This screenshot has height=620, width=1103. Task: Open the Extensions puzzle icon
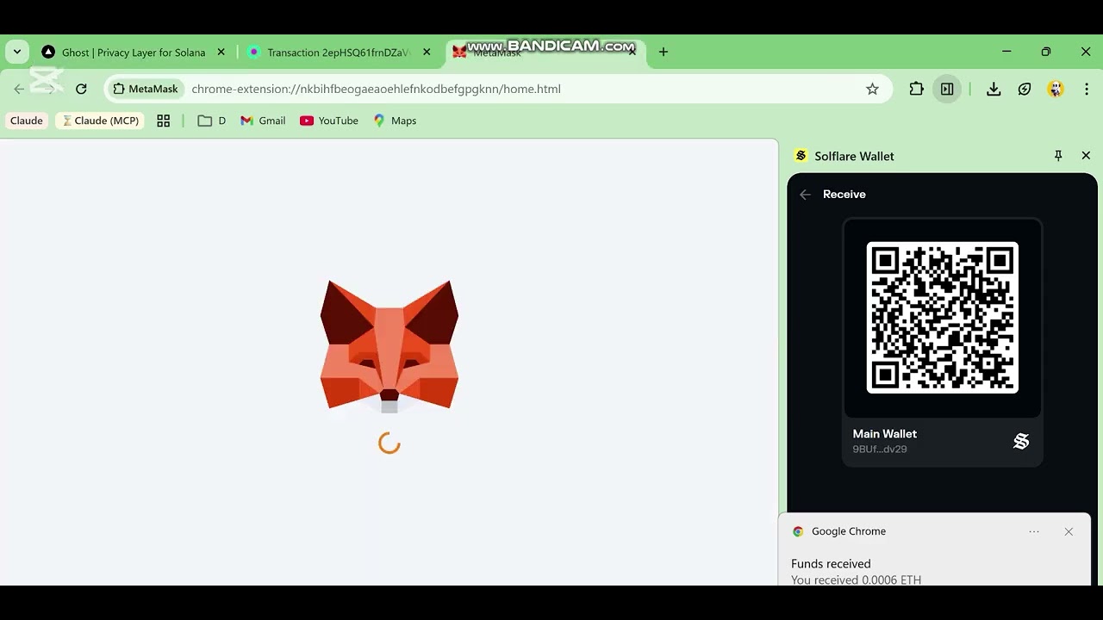(916, 89)
